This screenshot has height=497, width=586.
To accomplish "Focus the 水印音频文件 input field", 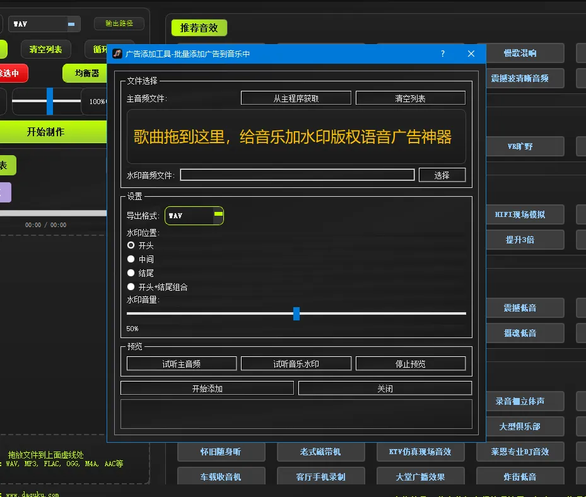I will 297,175.
